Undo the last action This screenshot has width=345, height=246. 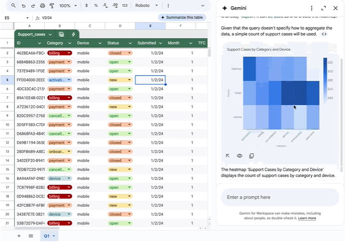tap(23, 6)
